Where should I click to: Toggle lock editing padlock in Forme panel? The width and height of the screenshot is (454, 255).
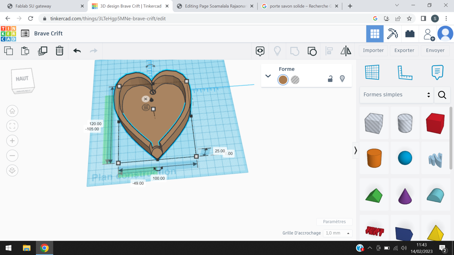click(x=330, y=79)
